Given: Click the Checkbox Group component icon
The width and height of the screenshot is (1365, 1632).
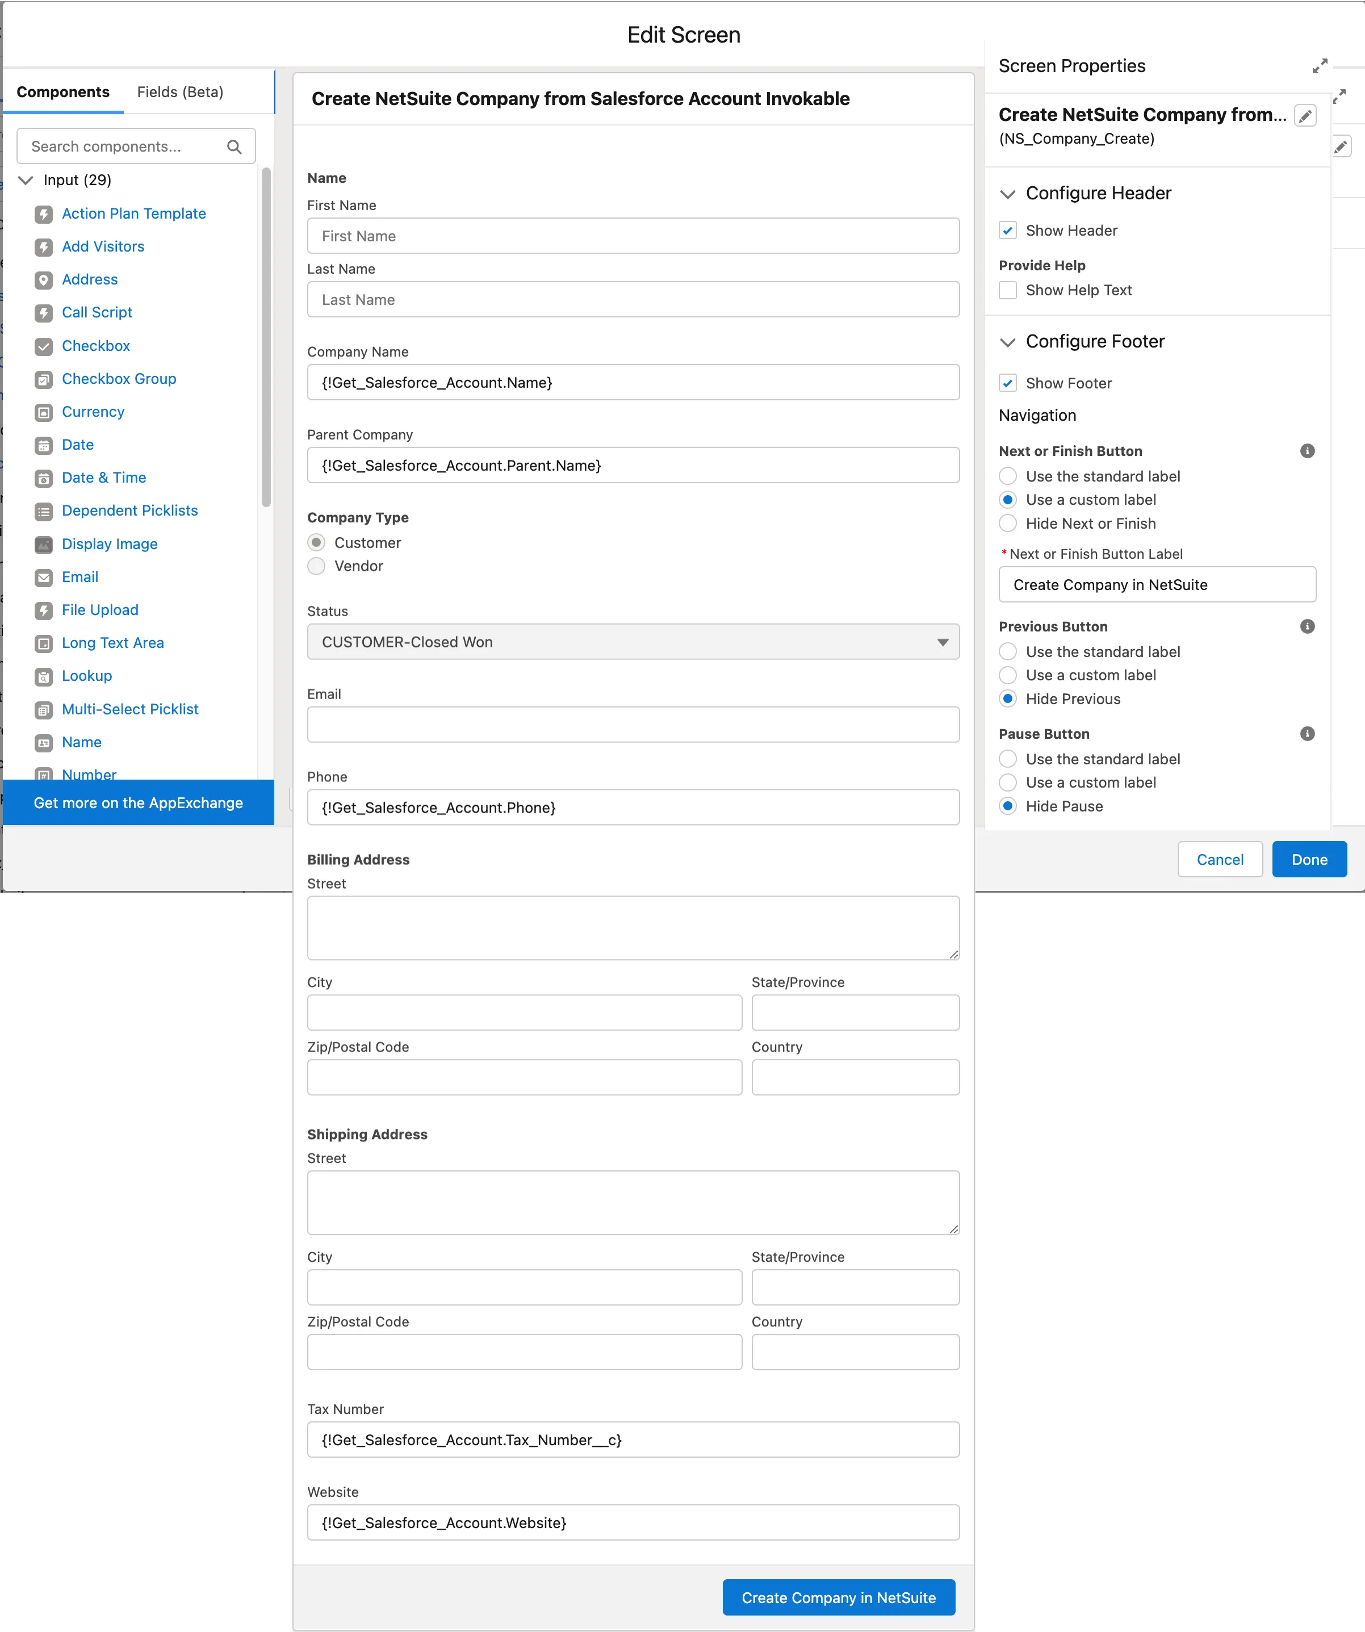Looking at the screenshot, I should [x=44, y=379].
